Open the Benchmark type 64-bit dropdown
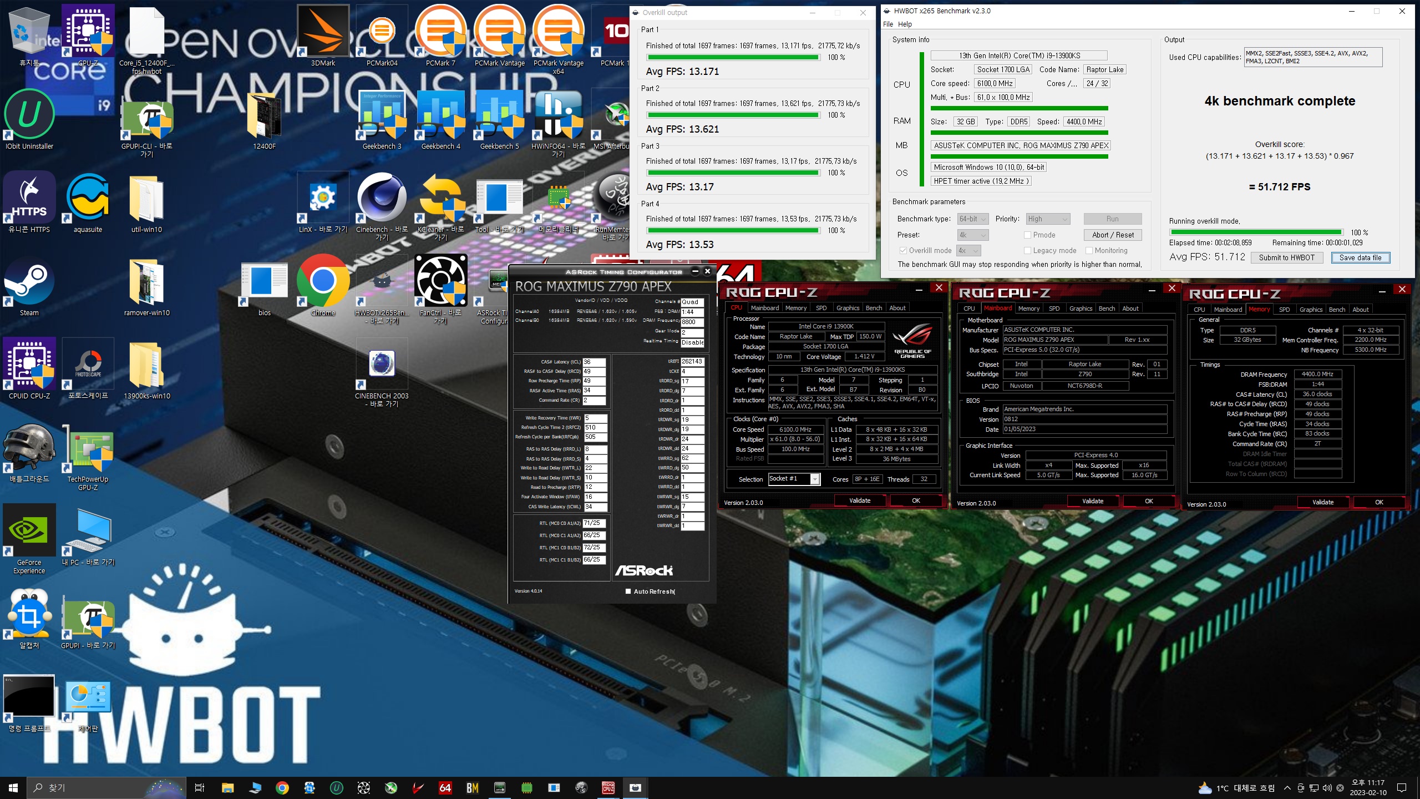This screenshot has height=799, width=1420. [x=973, y=219]
